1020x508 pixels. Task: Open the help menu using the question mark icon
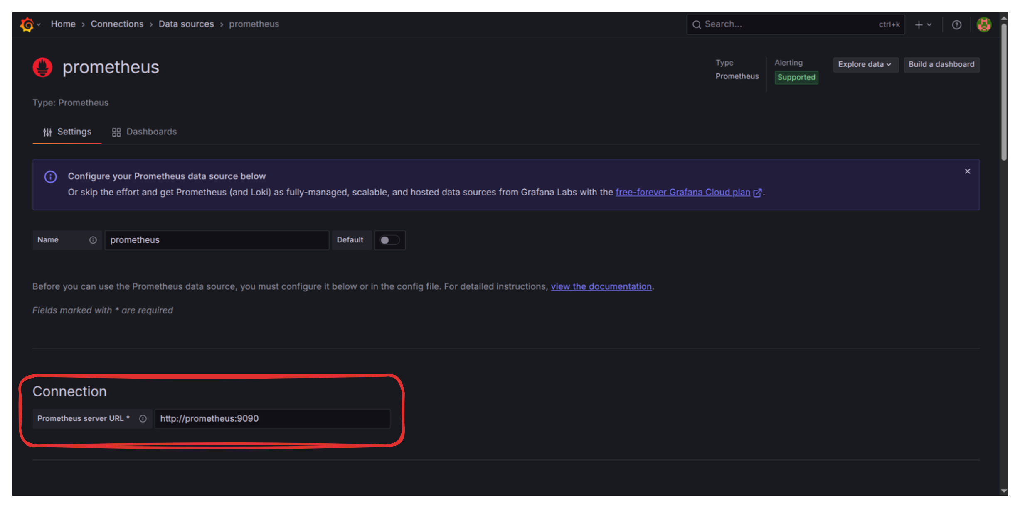pyautogui.click(x=956, y=24)
